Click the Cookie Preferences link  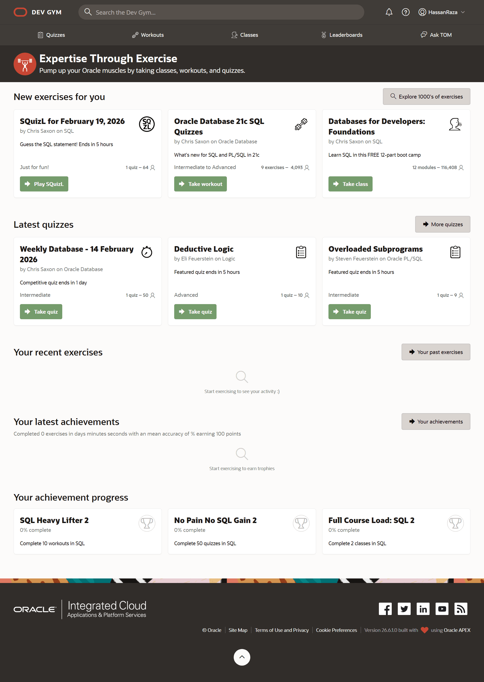tap(336, 630)
